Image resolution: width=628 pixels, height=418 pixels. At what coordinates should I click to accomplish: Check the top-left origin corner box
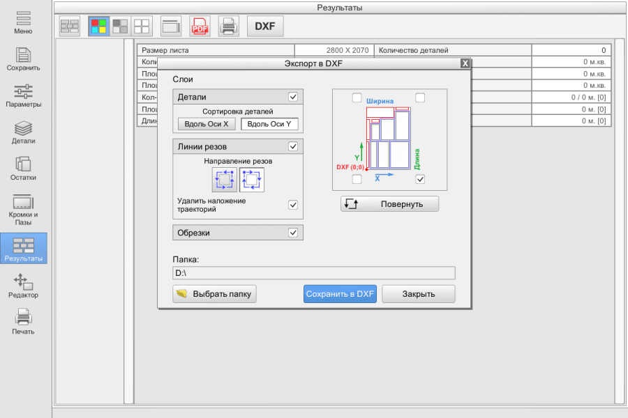pos(357,98)
